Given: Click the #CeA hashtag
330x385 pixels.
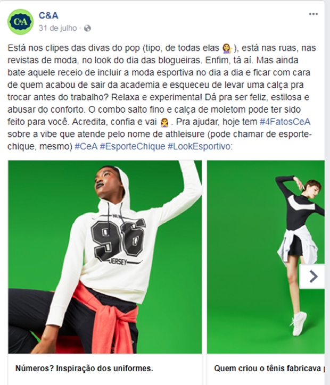Looking at the screenshot, I should coord(86,146).
